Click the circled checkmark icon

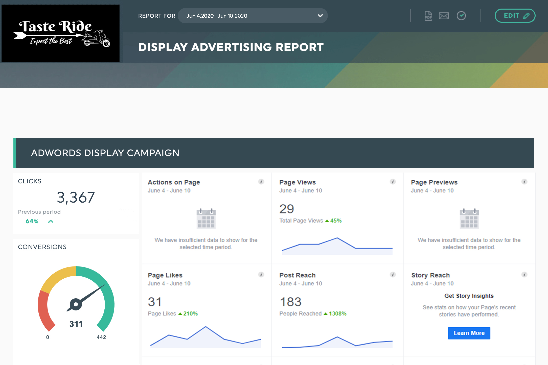pyautogui.click(x=461, y=16)
